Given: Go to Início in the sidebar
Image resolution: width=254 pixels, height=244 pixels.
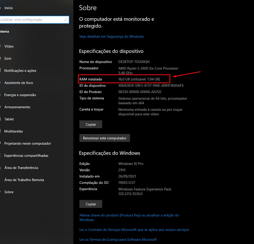Looking at the screenshot, I should (9, 8).
